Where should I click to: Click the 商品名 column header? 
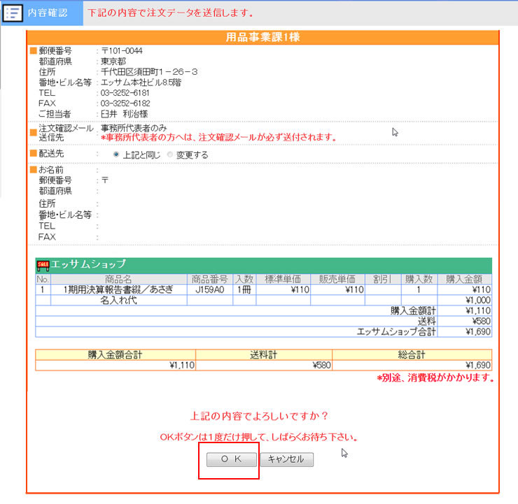[118, 279]
